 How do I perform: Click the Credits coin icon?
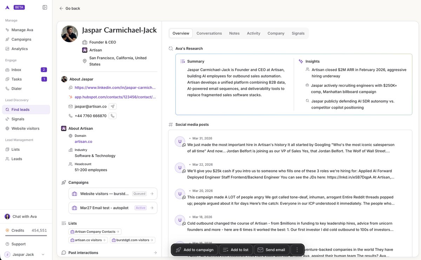click(7, 230)
